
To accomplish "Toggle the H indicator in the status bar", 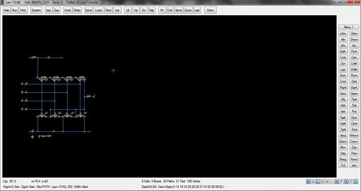I will click(x=327, y=182).
